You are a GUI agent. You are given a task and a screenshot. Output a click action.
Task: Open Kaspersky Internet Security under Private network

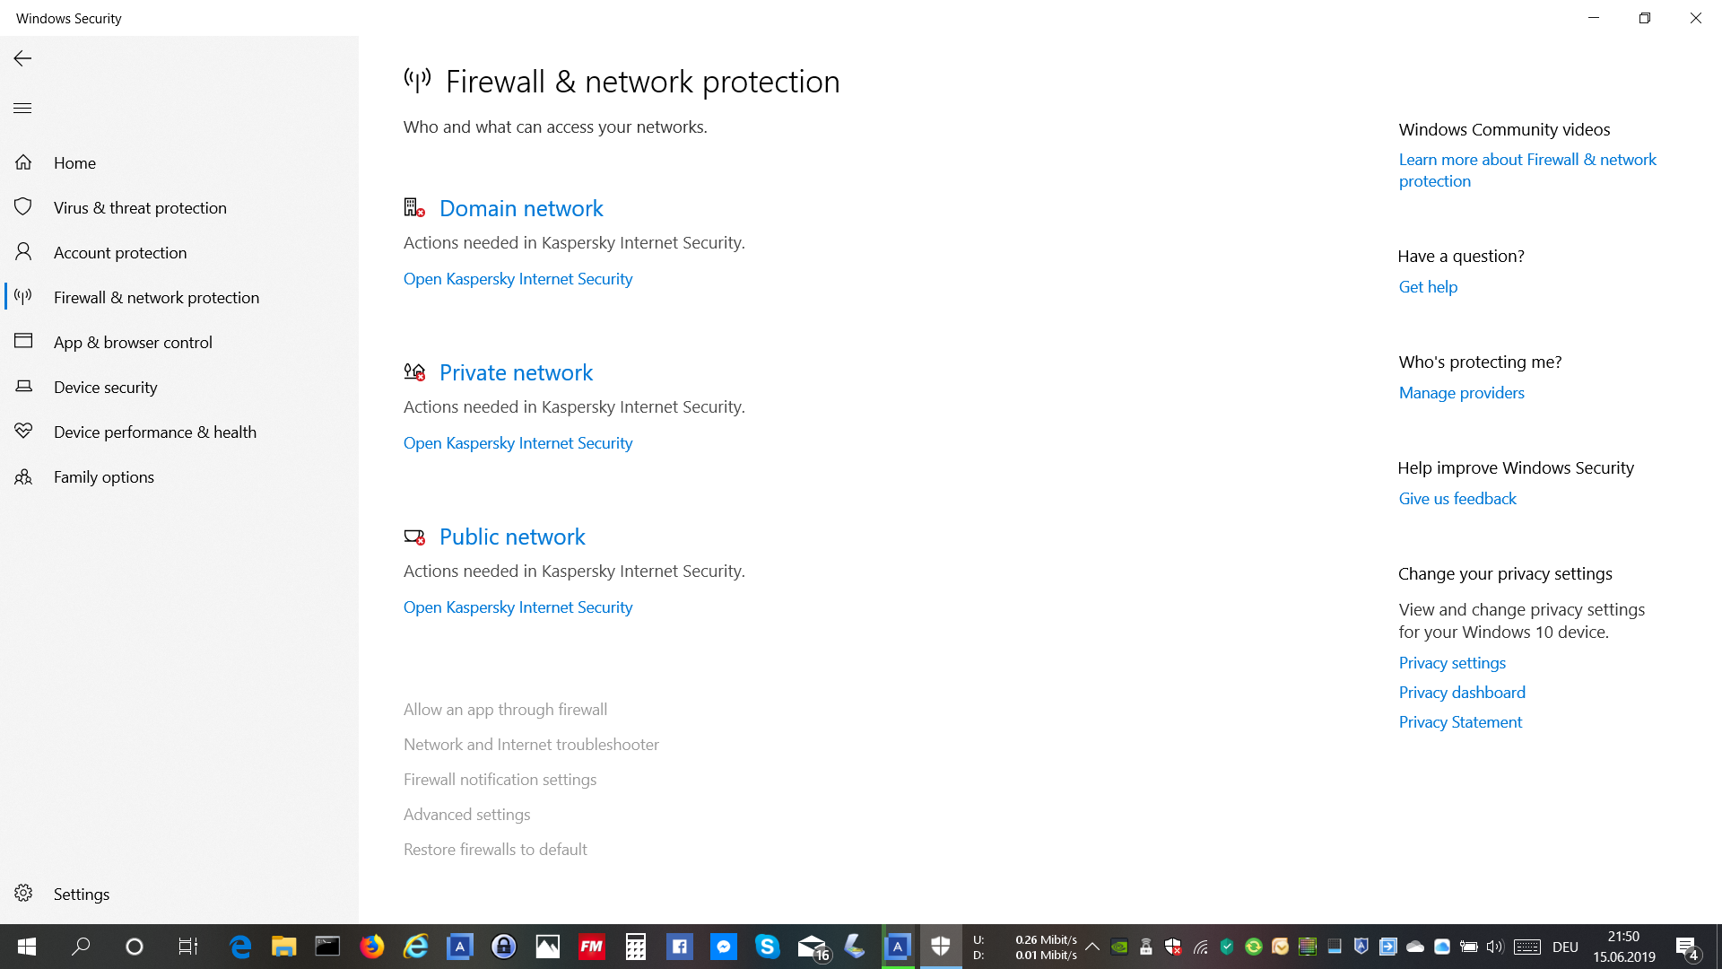point(517,443)
